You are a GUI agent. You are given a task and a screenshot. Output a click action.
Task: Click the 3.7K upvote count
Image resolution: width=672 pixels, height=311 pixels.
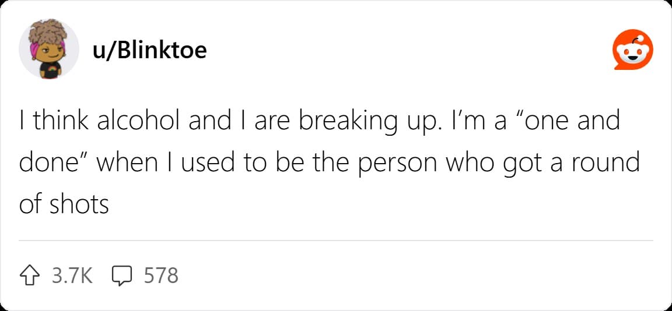pyautogui.click(x=72, y=275)
